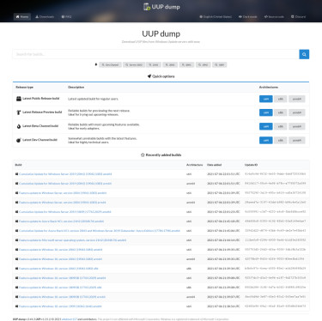Viewport: 322px width, 321px height.
Task: Click the Latest Dev Channel build icon
Action: [x=19, y=140]
